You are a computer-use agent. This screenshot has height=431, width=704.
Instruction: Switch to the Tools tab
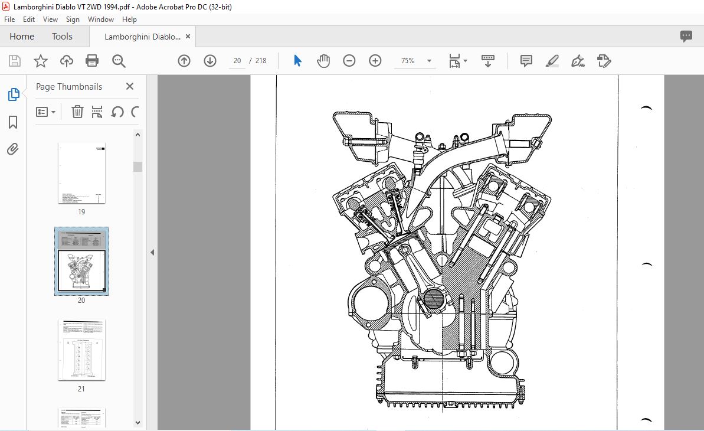(62, 37)
